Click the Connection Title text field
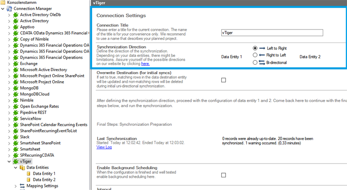347x190 pixels. [x=272, y=33]
